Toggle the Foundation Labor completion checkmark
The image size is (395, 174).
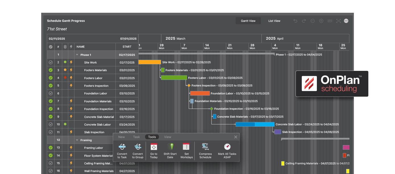coord(51,93)
